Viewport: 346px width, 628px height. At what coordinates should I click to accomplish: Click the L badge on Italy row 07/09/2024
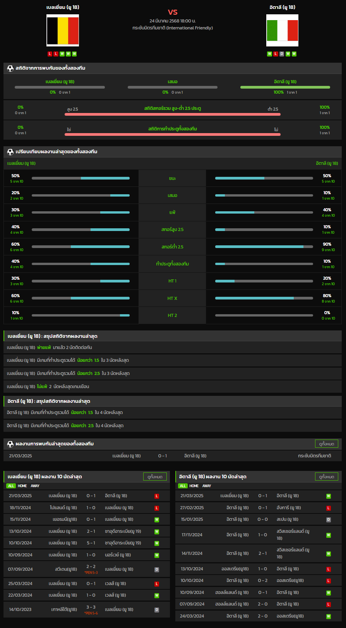[x=329, y=604]
